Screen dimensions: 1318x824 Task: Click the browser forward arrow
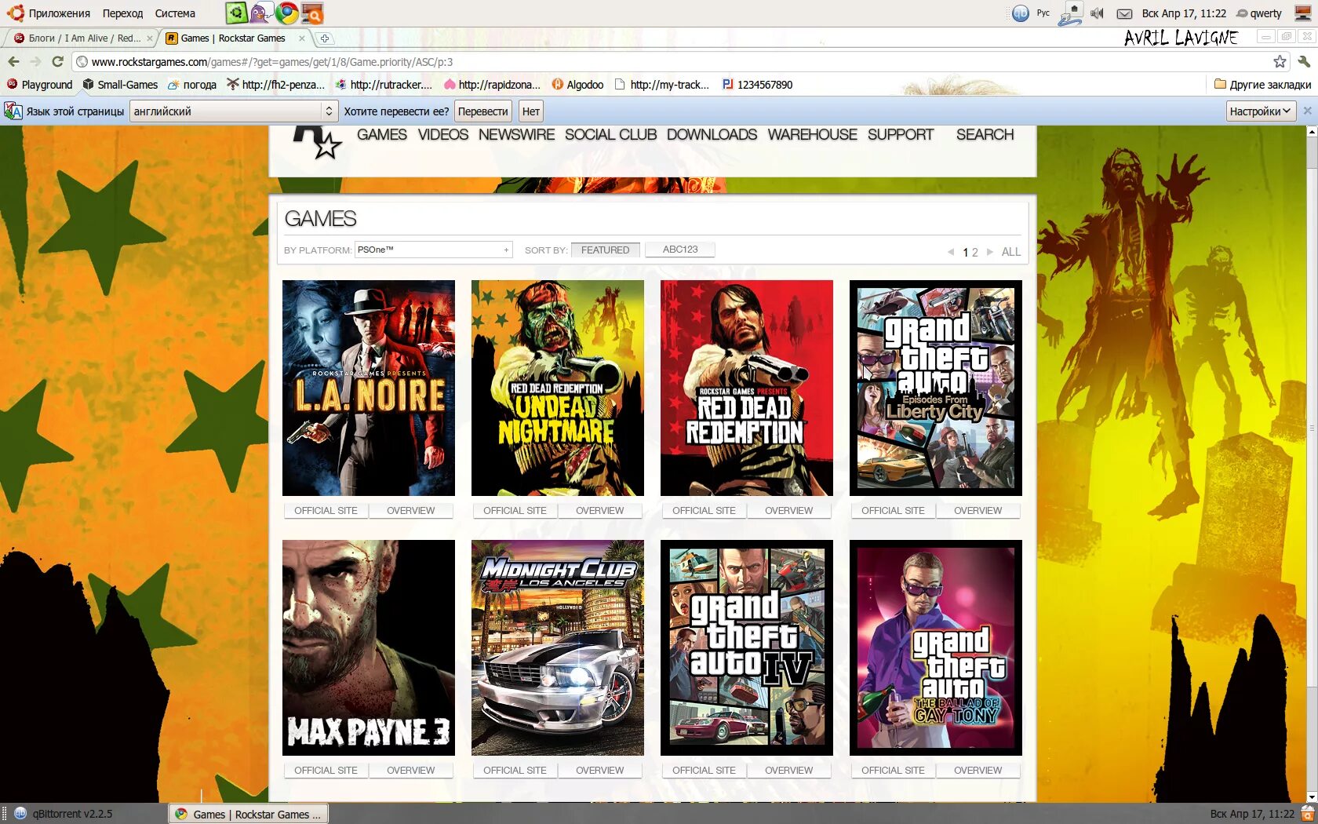pyautogui.click(x=35, y=62)
